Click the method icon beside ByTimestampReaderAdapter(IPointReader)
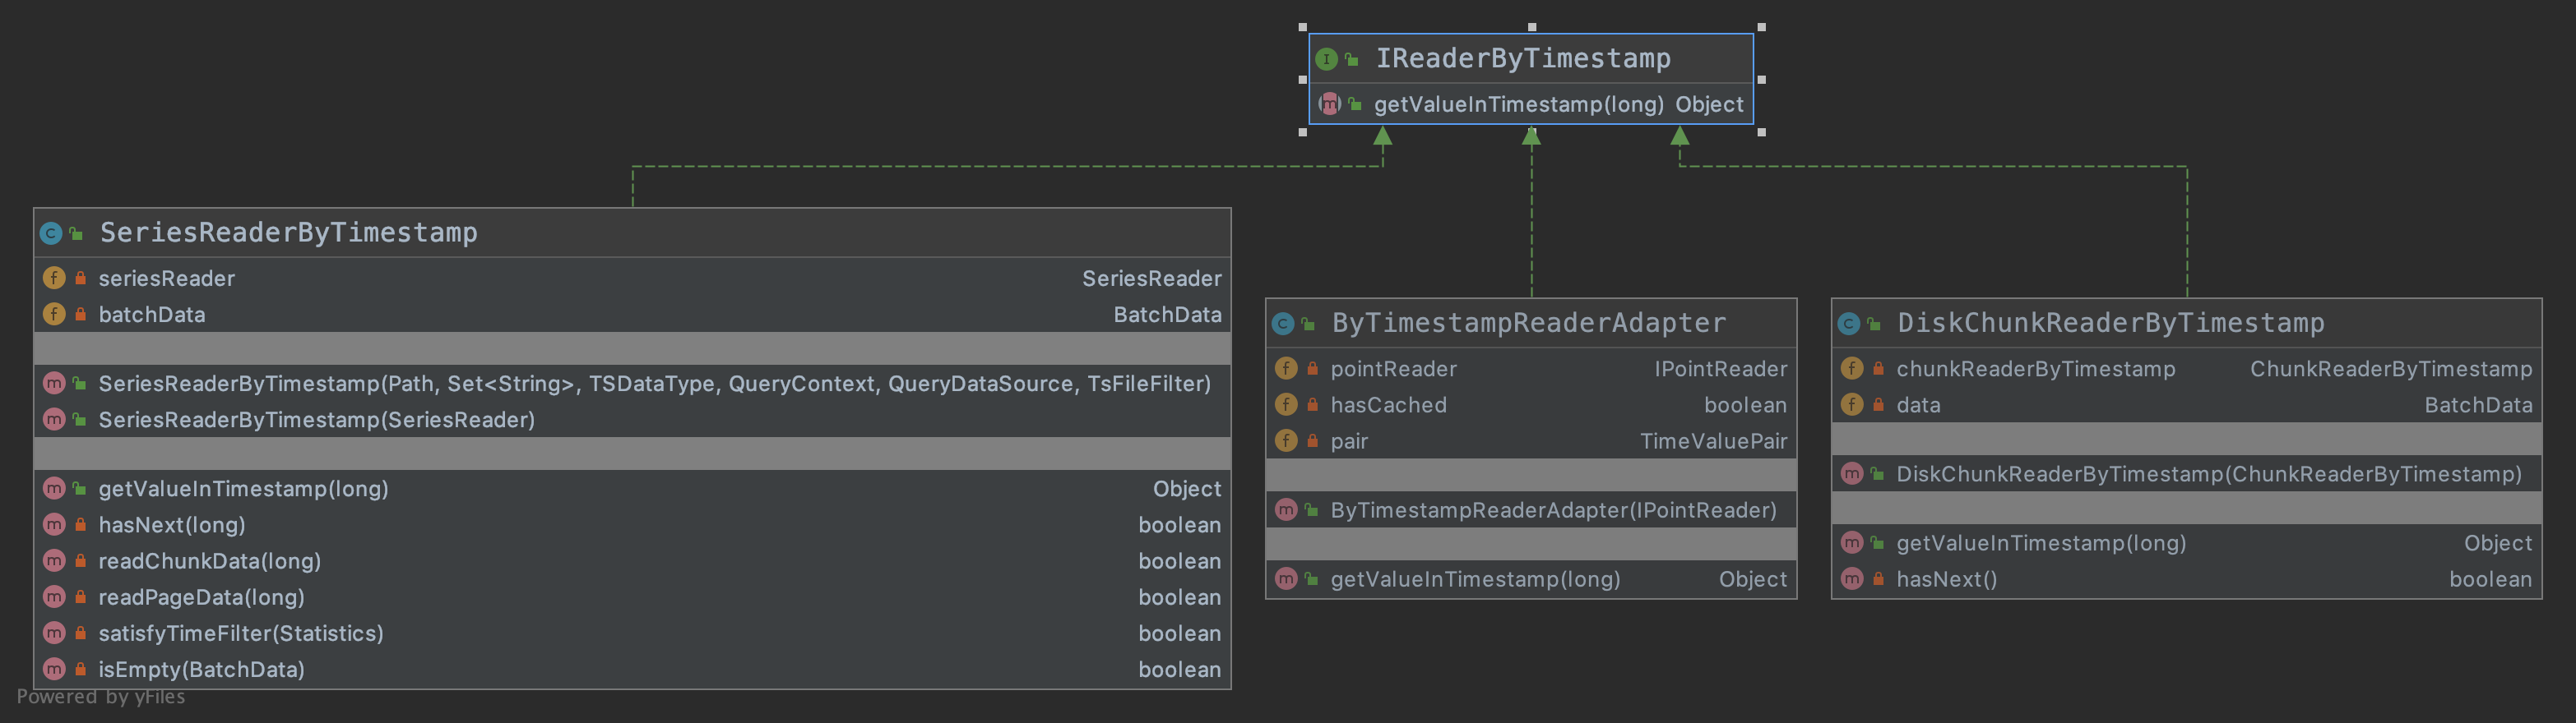This screenshot has width=2576, height=723. click(1286, 509)
